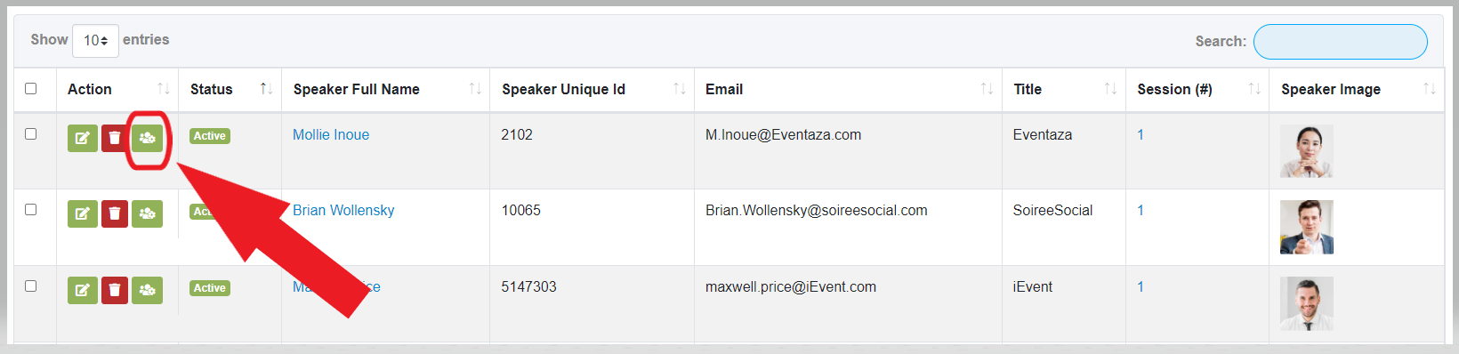
Task: Check the select-all checkbox in header
Action: 31,88
